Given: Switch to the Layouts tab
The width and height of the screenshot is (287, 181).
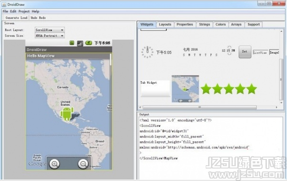Looking at the screenshot, I should tap(165, 24).
